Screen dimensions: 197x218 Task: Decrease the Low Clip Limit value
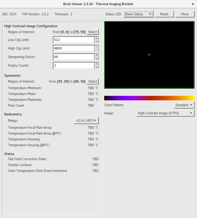click(x=96, y=42)
